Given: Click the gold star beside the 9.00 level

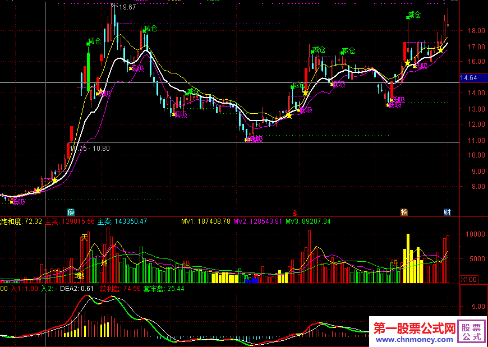Looking at the screenshot, I should (54, 181).
